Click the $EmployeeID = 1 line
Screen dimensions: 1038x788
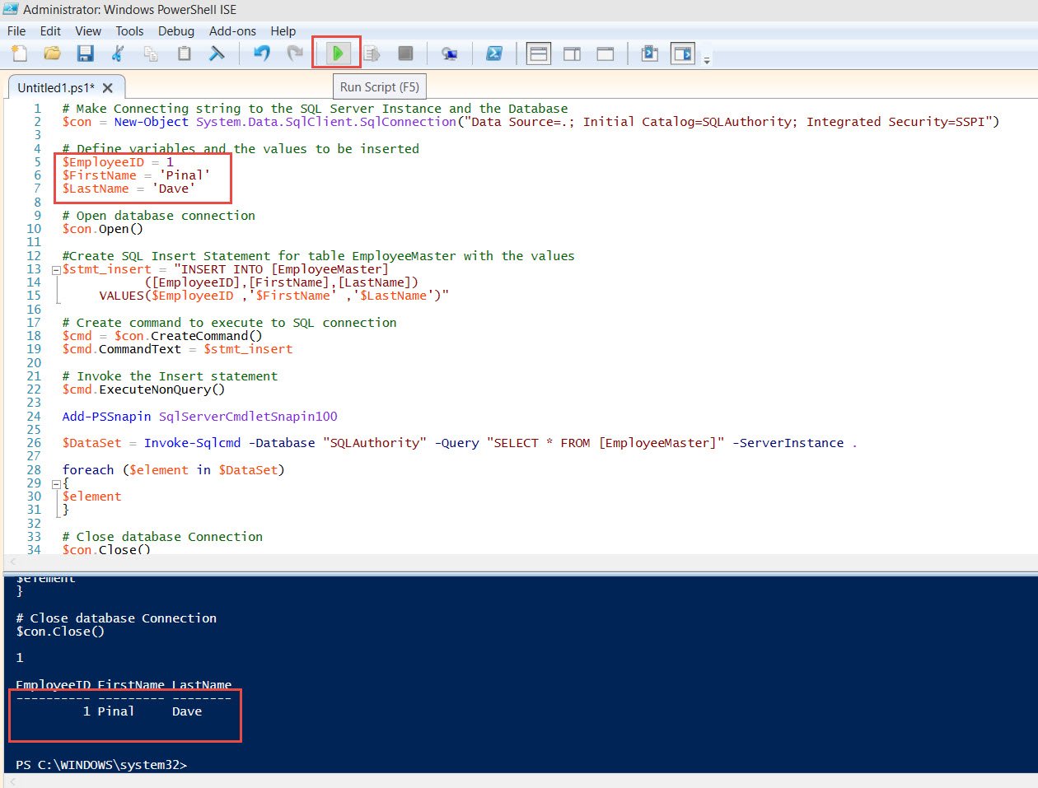point(118,162)
